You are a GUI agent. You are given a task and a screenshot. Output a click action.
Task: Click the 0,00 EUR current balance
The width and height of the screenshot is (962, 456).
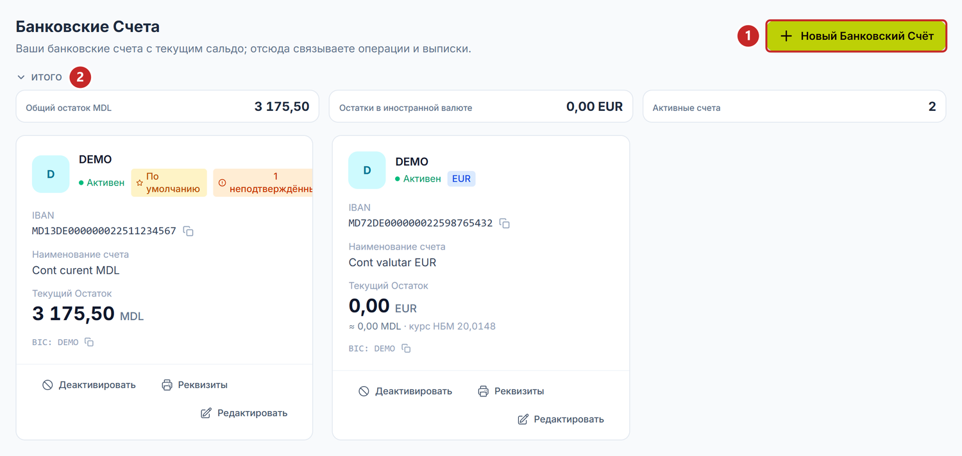pos(383,306)
